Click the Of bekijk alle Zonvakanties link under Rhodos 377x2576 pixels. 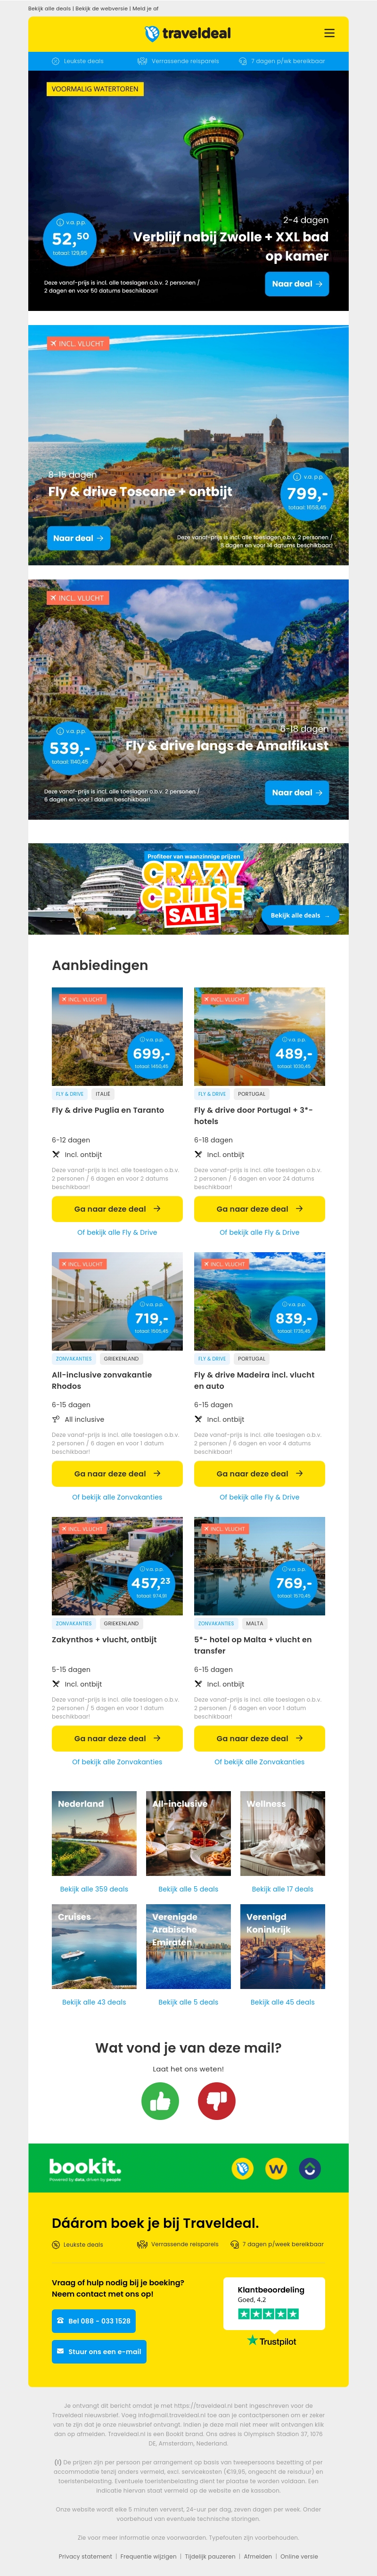click(117, 1497)
